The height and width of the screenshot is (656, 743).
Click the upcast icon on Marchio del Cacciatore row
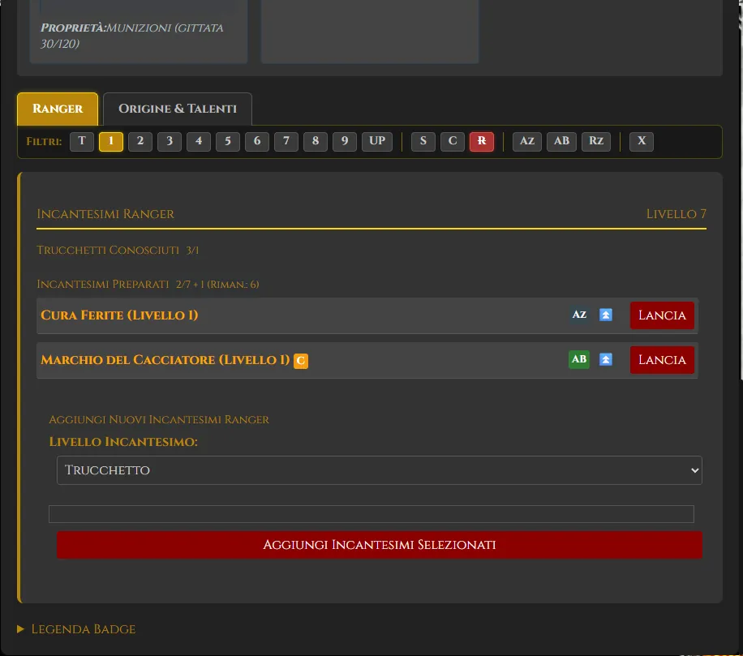pyautogui.click(x=606, y=359)
